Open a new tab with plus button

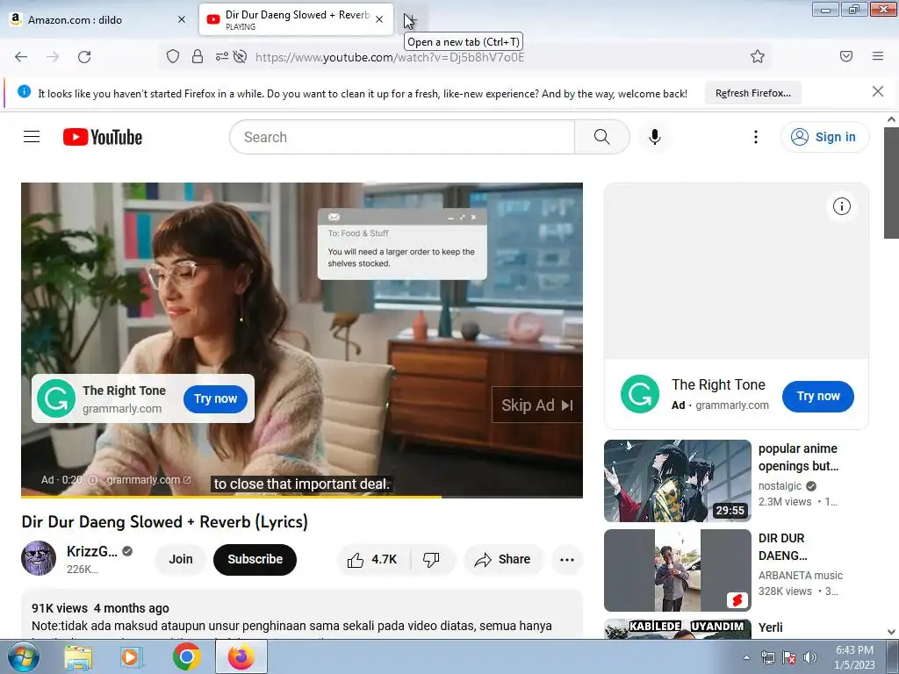[410, 19]
